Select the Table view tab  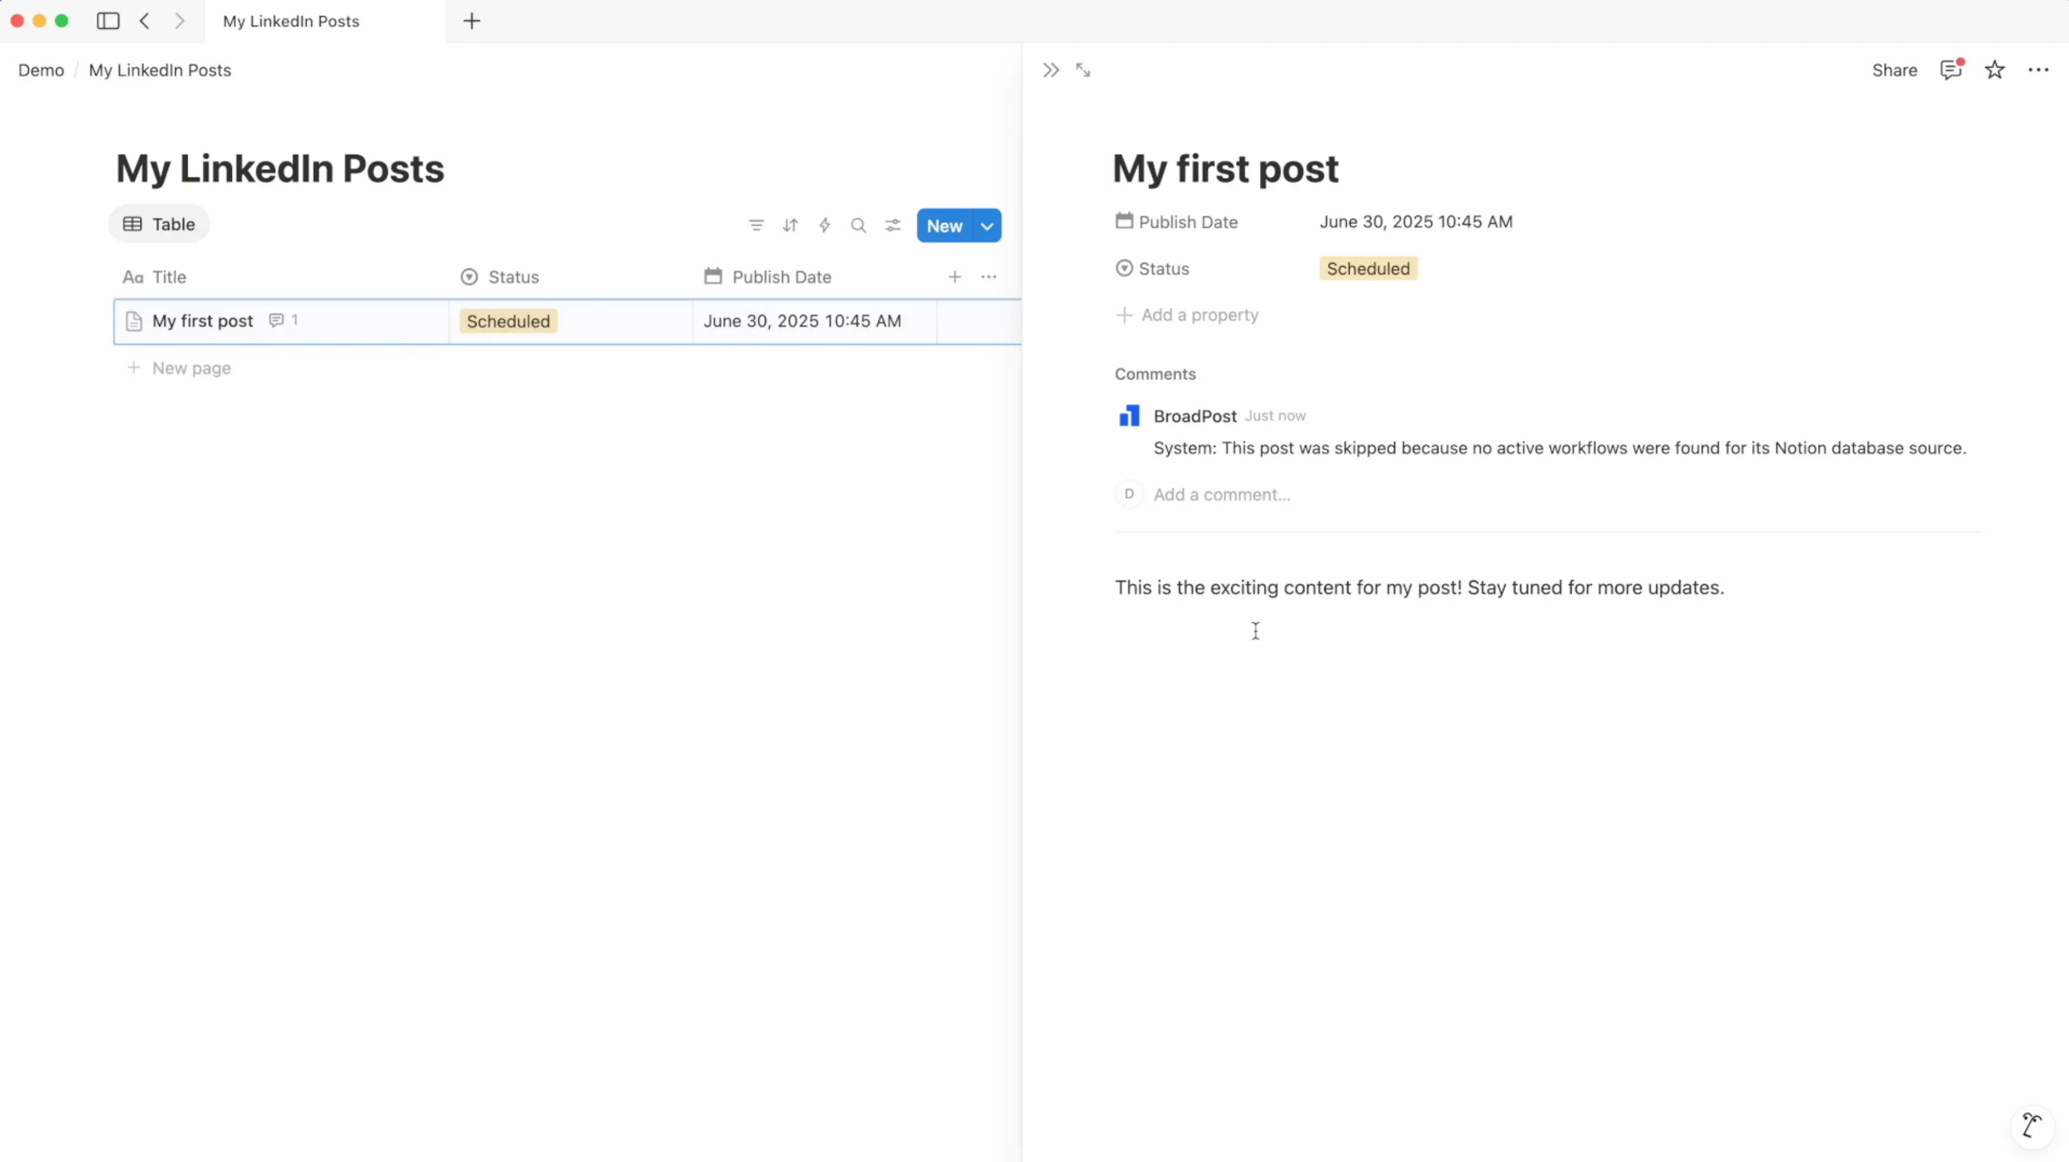[x=159, y=224]
